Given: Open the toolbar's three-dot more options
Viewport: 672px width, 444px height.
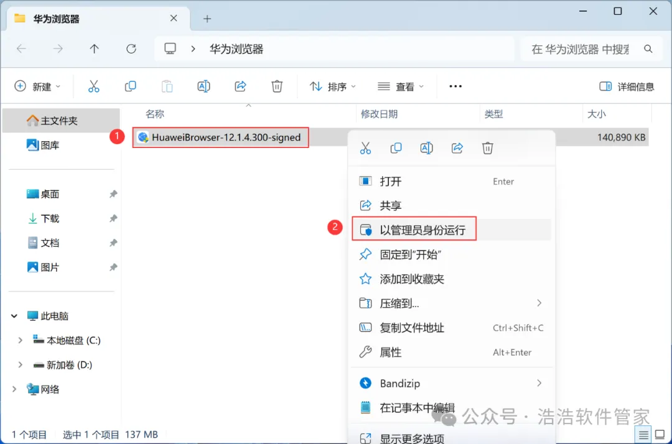Looking at the screenshot, I should coord(455,86).
